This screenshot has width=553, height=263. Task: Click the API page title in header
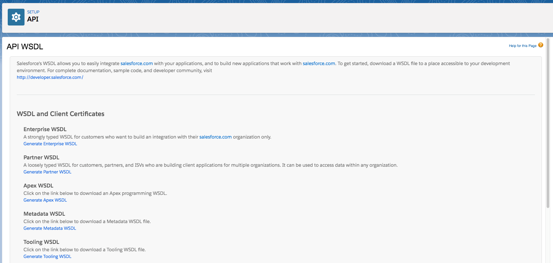click(33, 19)
